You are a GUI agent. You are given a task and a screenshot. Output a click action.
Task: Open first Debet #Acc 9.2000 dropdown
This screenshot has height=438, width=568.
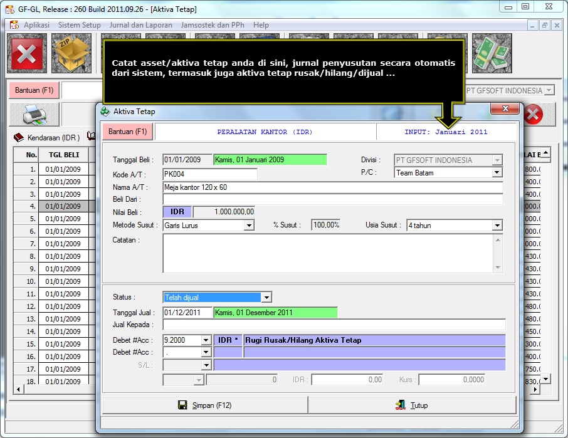click(206, 340)
